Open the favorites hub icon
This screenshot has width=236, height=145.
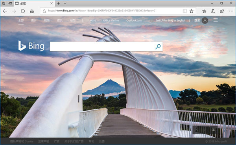pyautogui.click(x=204, y=11)
